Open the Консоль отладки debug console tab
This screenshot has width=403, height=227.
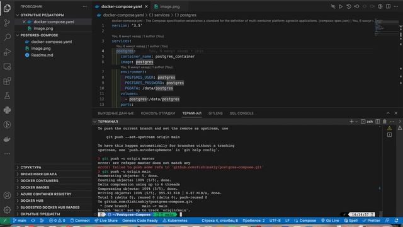pyautogui.click(x=158, y=113)
